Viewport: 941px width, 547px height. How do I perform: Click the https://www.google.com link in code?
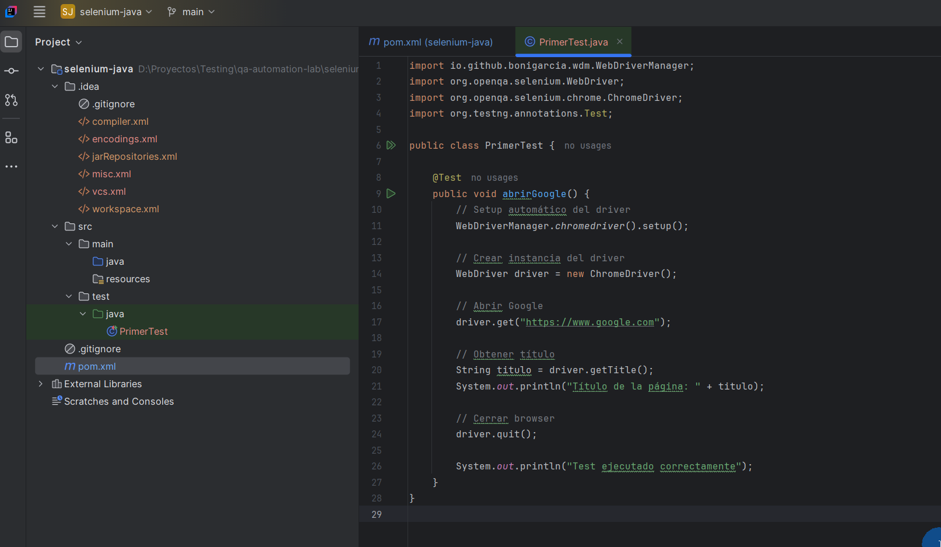pos(591,322)
